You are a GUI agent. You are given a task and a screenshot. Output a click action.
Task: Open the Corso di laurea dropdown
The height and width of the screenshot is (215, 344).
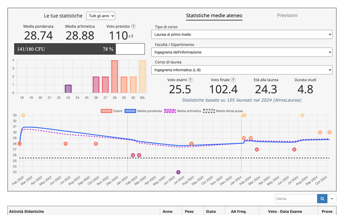coord(242,70)
